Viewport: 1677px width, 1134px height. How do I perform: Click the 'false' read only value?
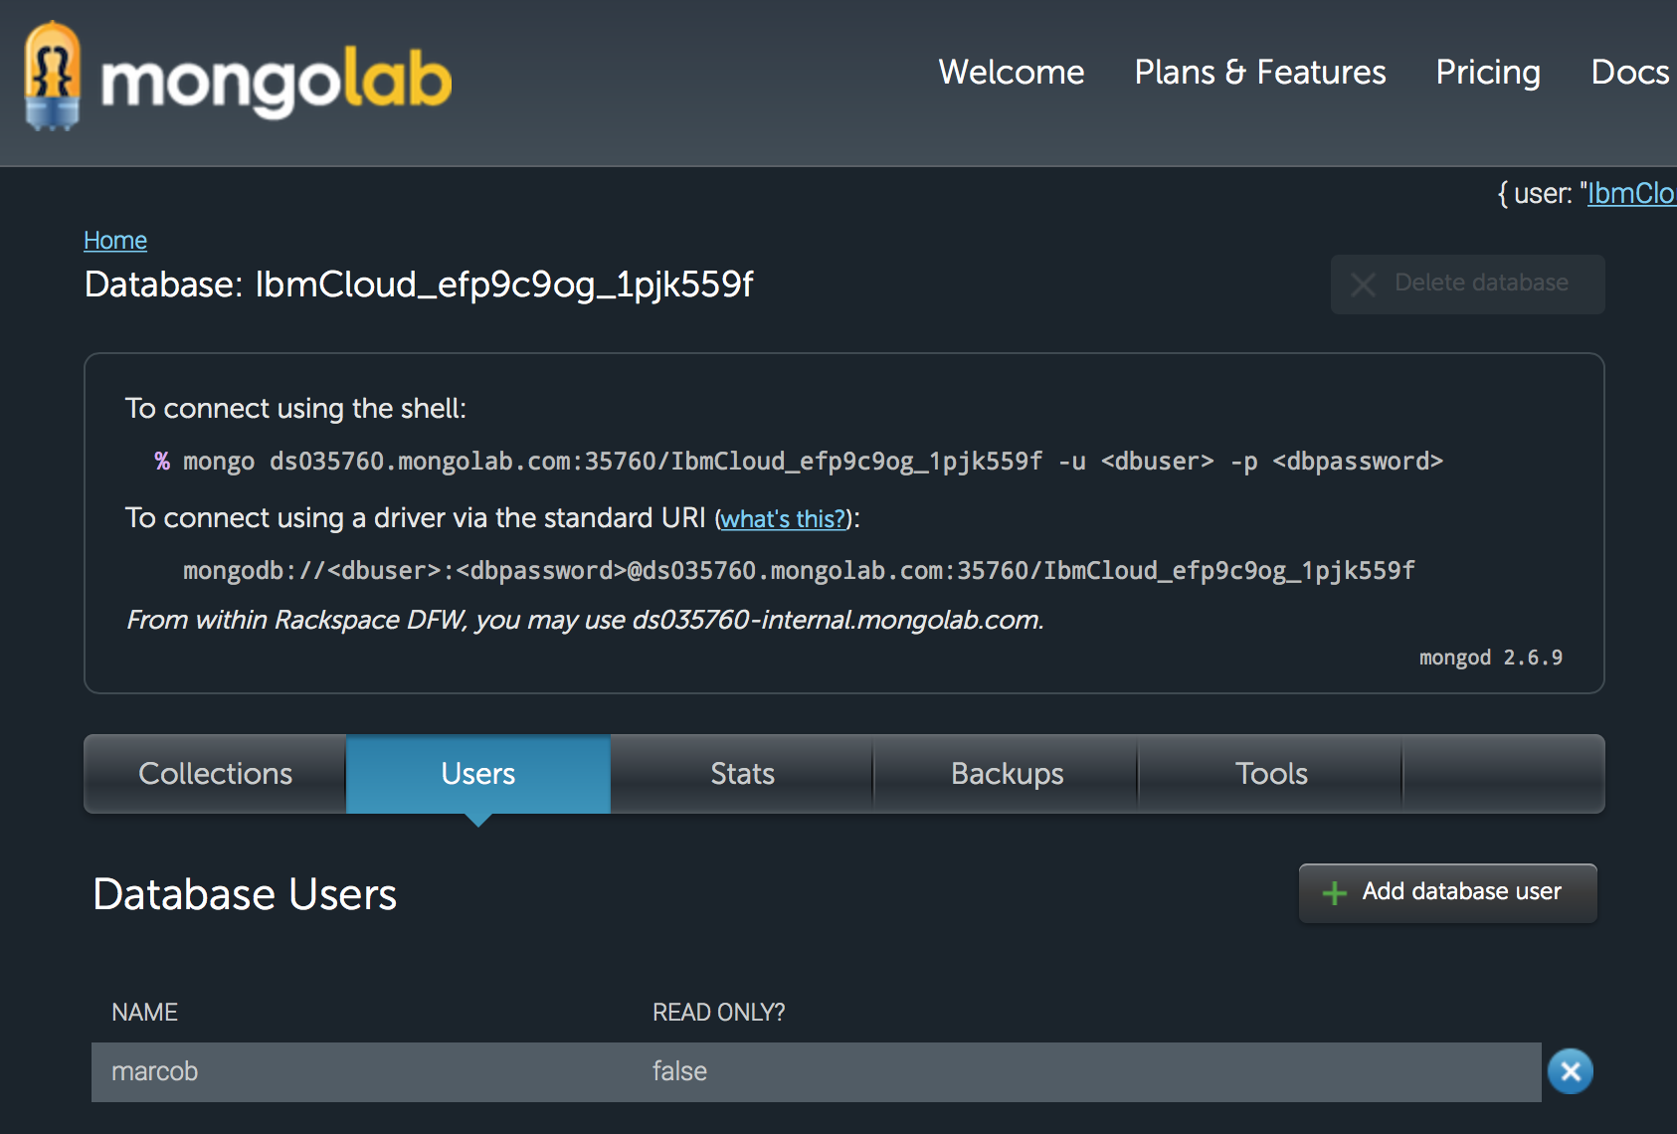[679, 1071]
